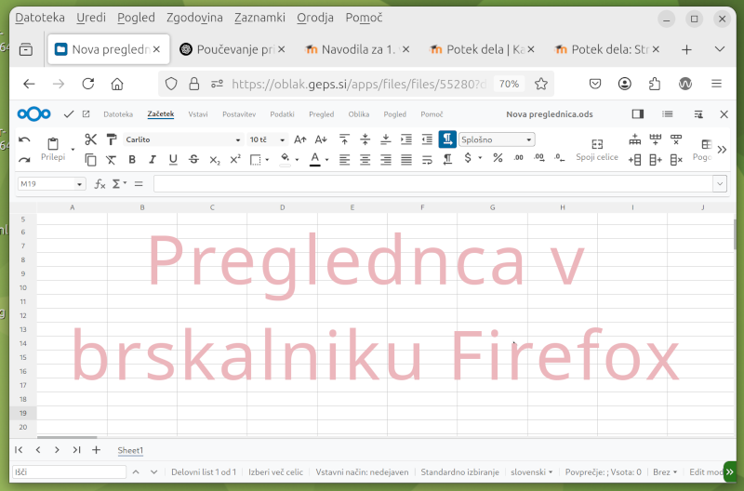Image resolution: width=744 pixels, height=491 pixels.
Task: Expand borders dropdown arrow
Action: click(267, 160)
